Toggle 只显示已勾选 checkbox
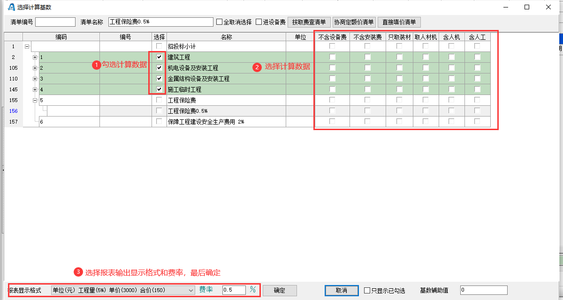 (x=367, y=290)
